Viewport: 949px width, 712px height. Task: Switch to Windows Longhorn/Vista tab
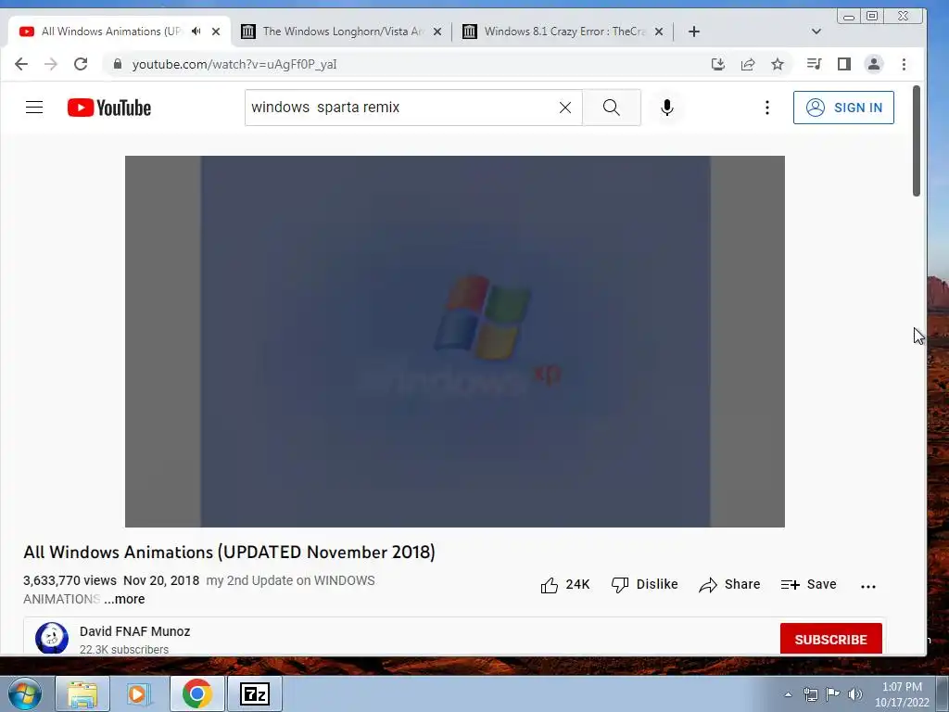pyautogui.click(x=342, y=32)
